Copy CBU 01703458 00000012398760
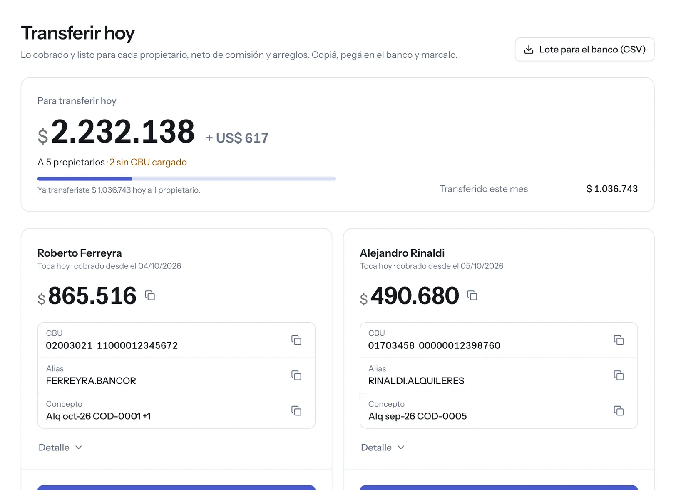This screenshot has width=676, height=490. [x=619, y=340]
